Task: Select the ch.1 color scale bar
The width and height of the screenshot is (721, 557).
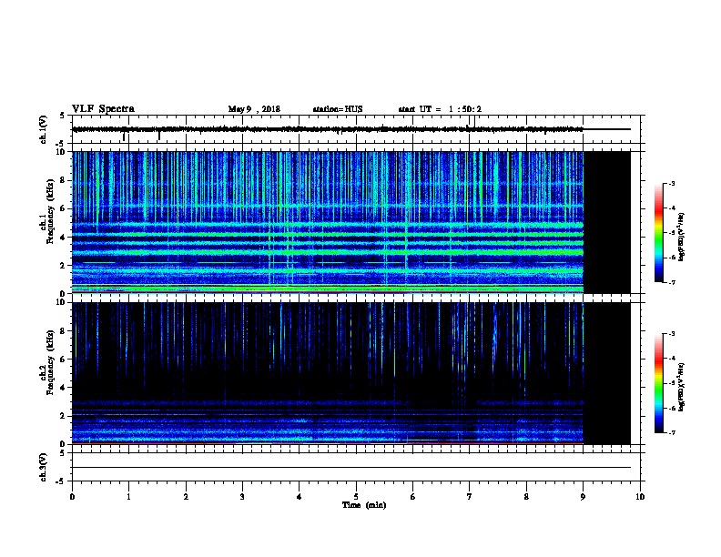Action: point(658,233)
